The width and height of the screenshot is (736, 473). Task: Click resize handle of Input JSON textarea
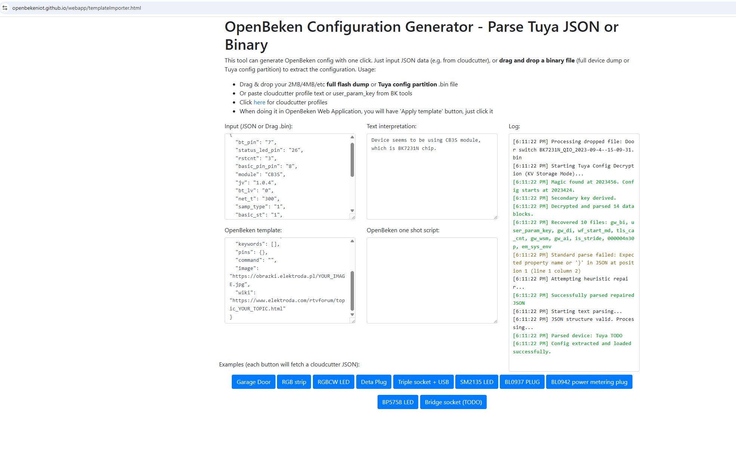[x=353, y=217]
